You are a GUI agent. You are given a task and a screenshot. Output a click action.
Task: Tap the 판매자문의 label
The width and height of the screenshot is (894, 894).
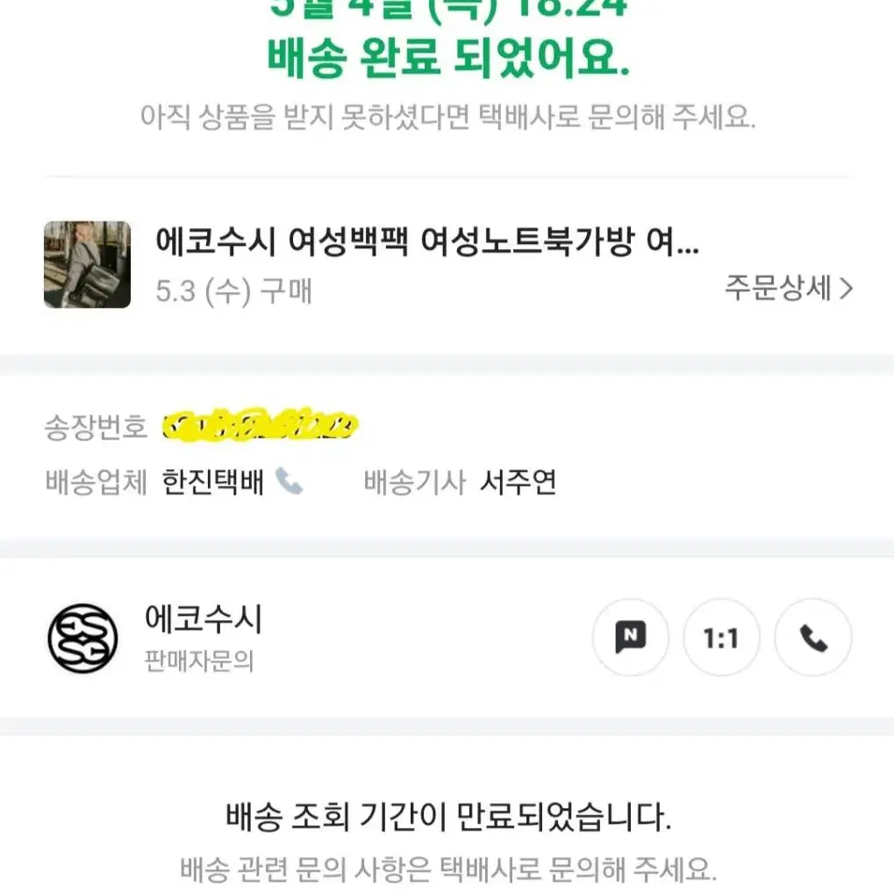pos(199,662)
